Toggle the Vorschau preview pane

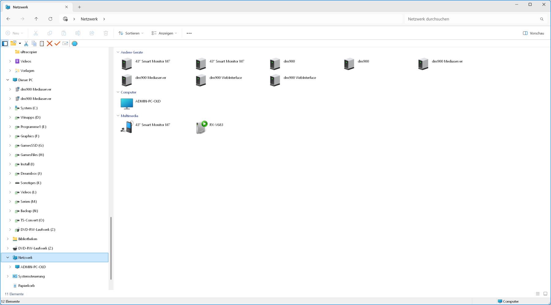pos(533,33)
